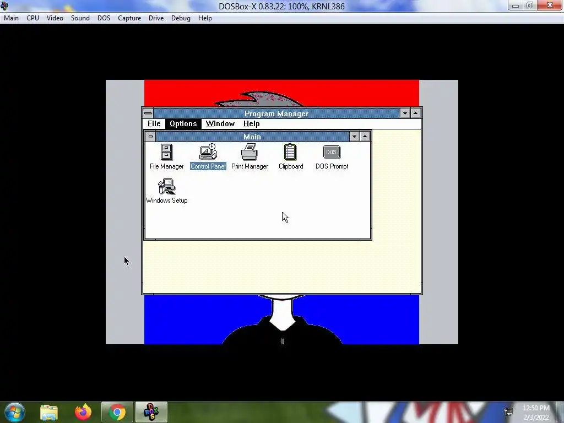Click the network tray icon
Screen dimensions: 564x423
point(508,412)
